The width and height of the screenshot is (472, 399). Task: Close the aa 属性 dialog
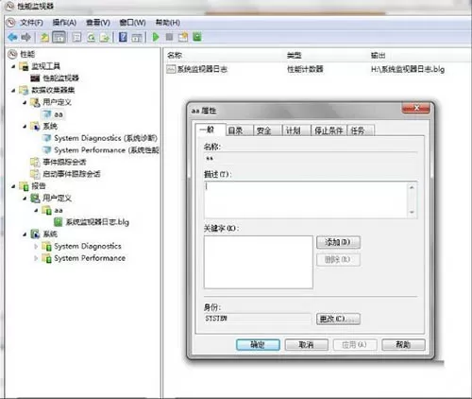pos(416,108)
